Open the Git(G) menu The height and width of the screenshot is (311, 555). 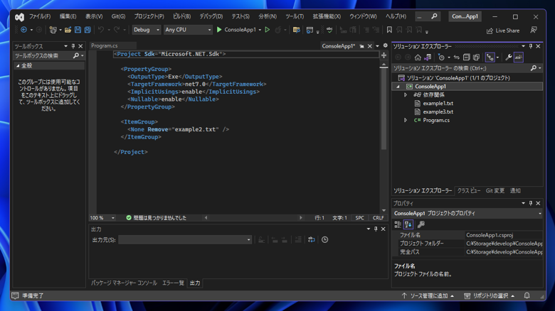[118, 16]
